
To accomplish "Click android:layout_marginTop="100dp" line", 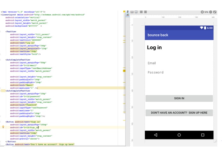I will (x=29, y=125).
